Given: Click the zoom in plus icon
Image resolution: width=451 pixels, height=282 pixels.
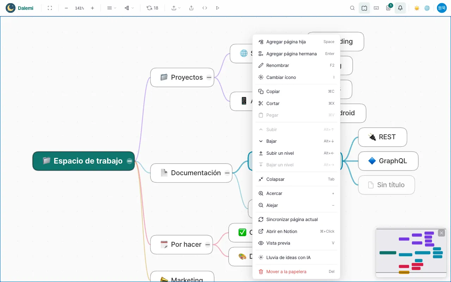Looking at the screenshot, I should pyautogui.click(x=92, y=8).
